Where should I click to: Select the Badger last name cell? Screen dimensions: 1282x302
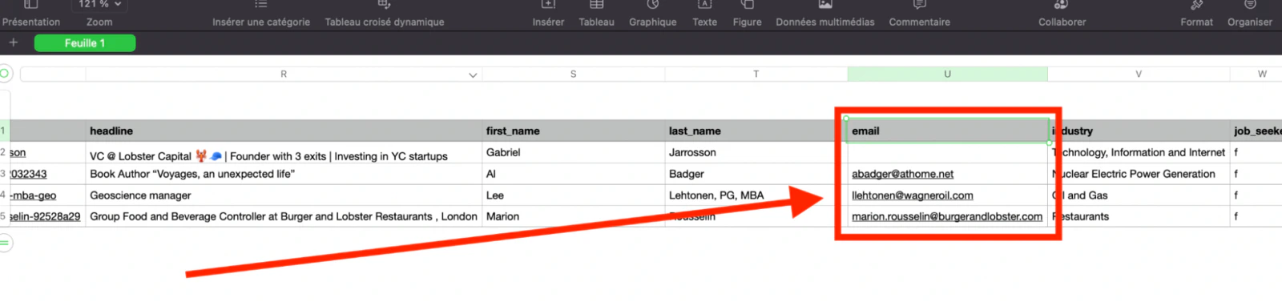pos(756,174)
